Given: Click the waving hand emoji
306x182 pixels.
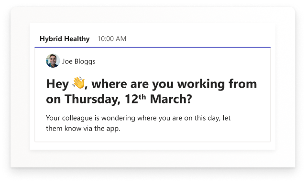Looking at the screenshot, I should coord(78,83).
